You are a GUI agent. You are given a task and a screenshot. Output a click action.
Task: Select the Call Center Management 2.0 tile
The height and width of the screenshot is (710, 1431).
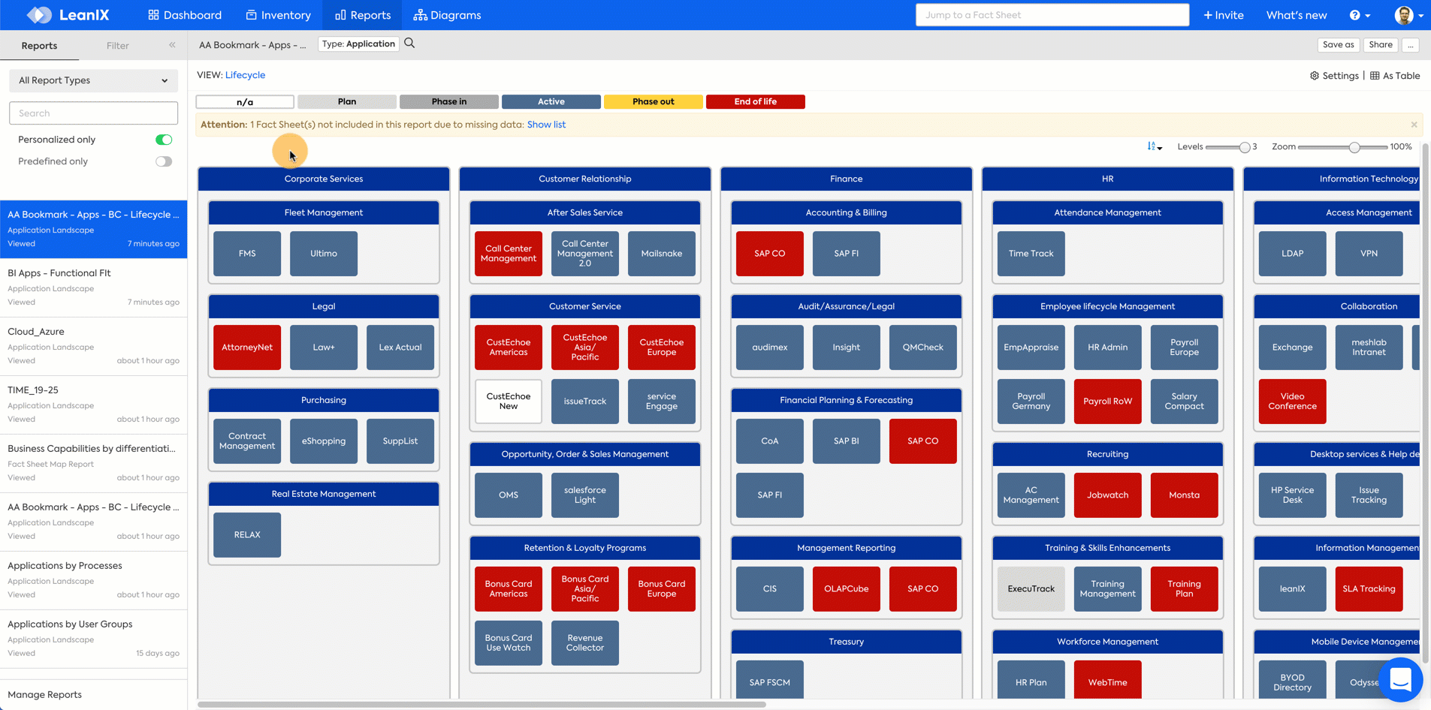tap(585, 254)
